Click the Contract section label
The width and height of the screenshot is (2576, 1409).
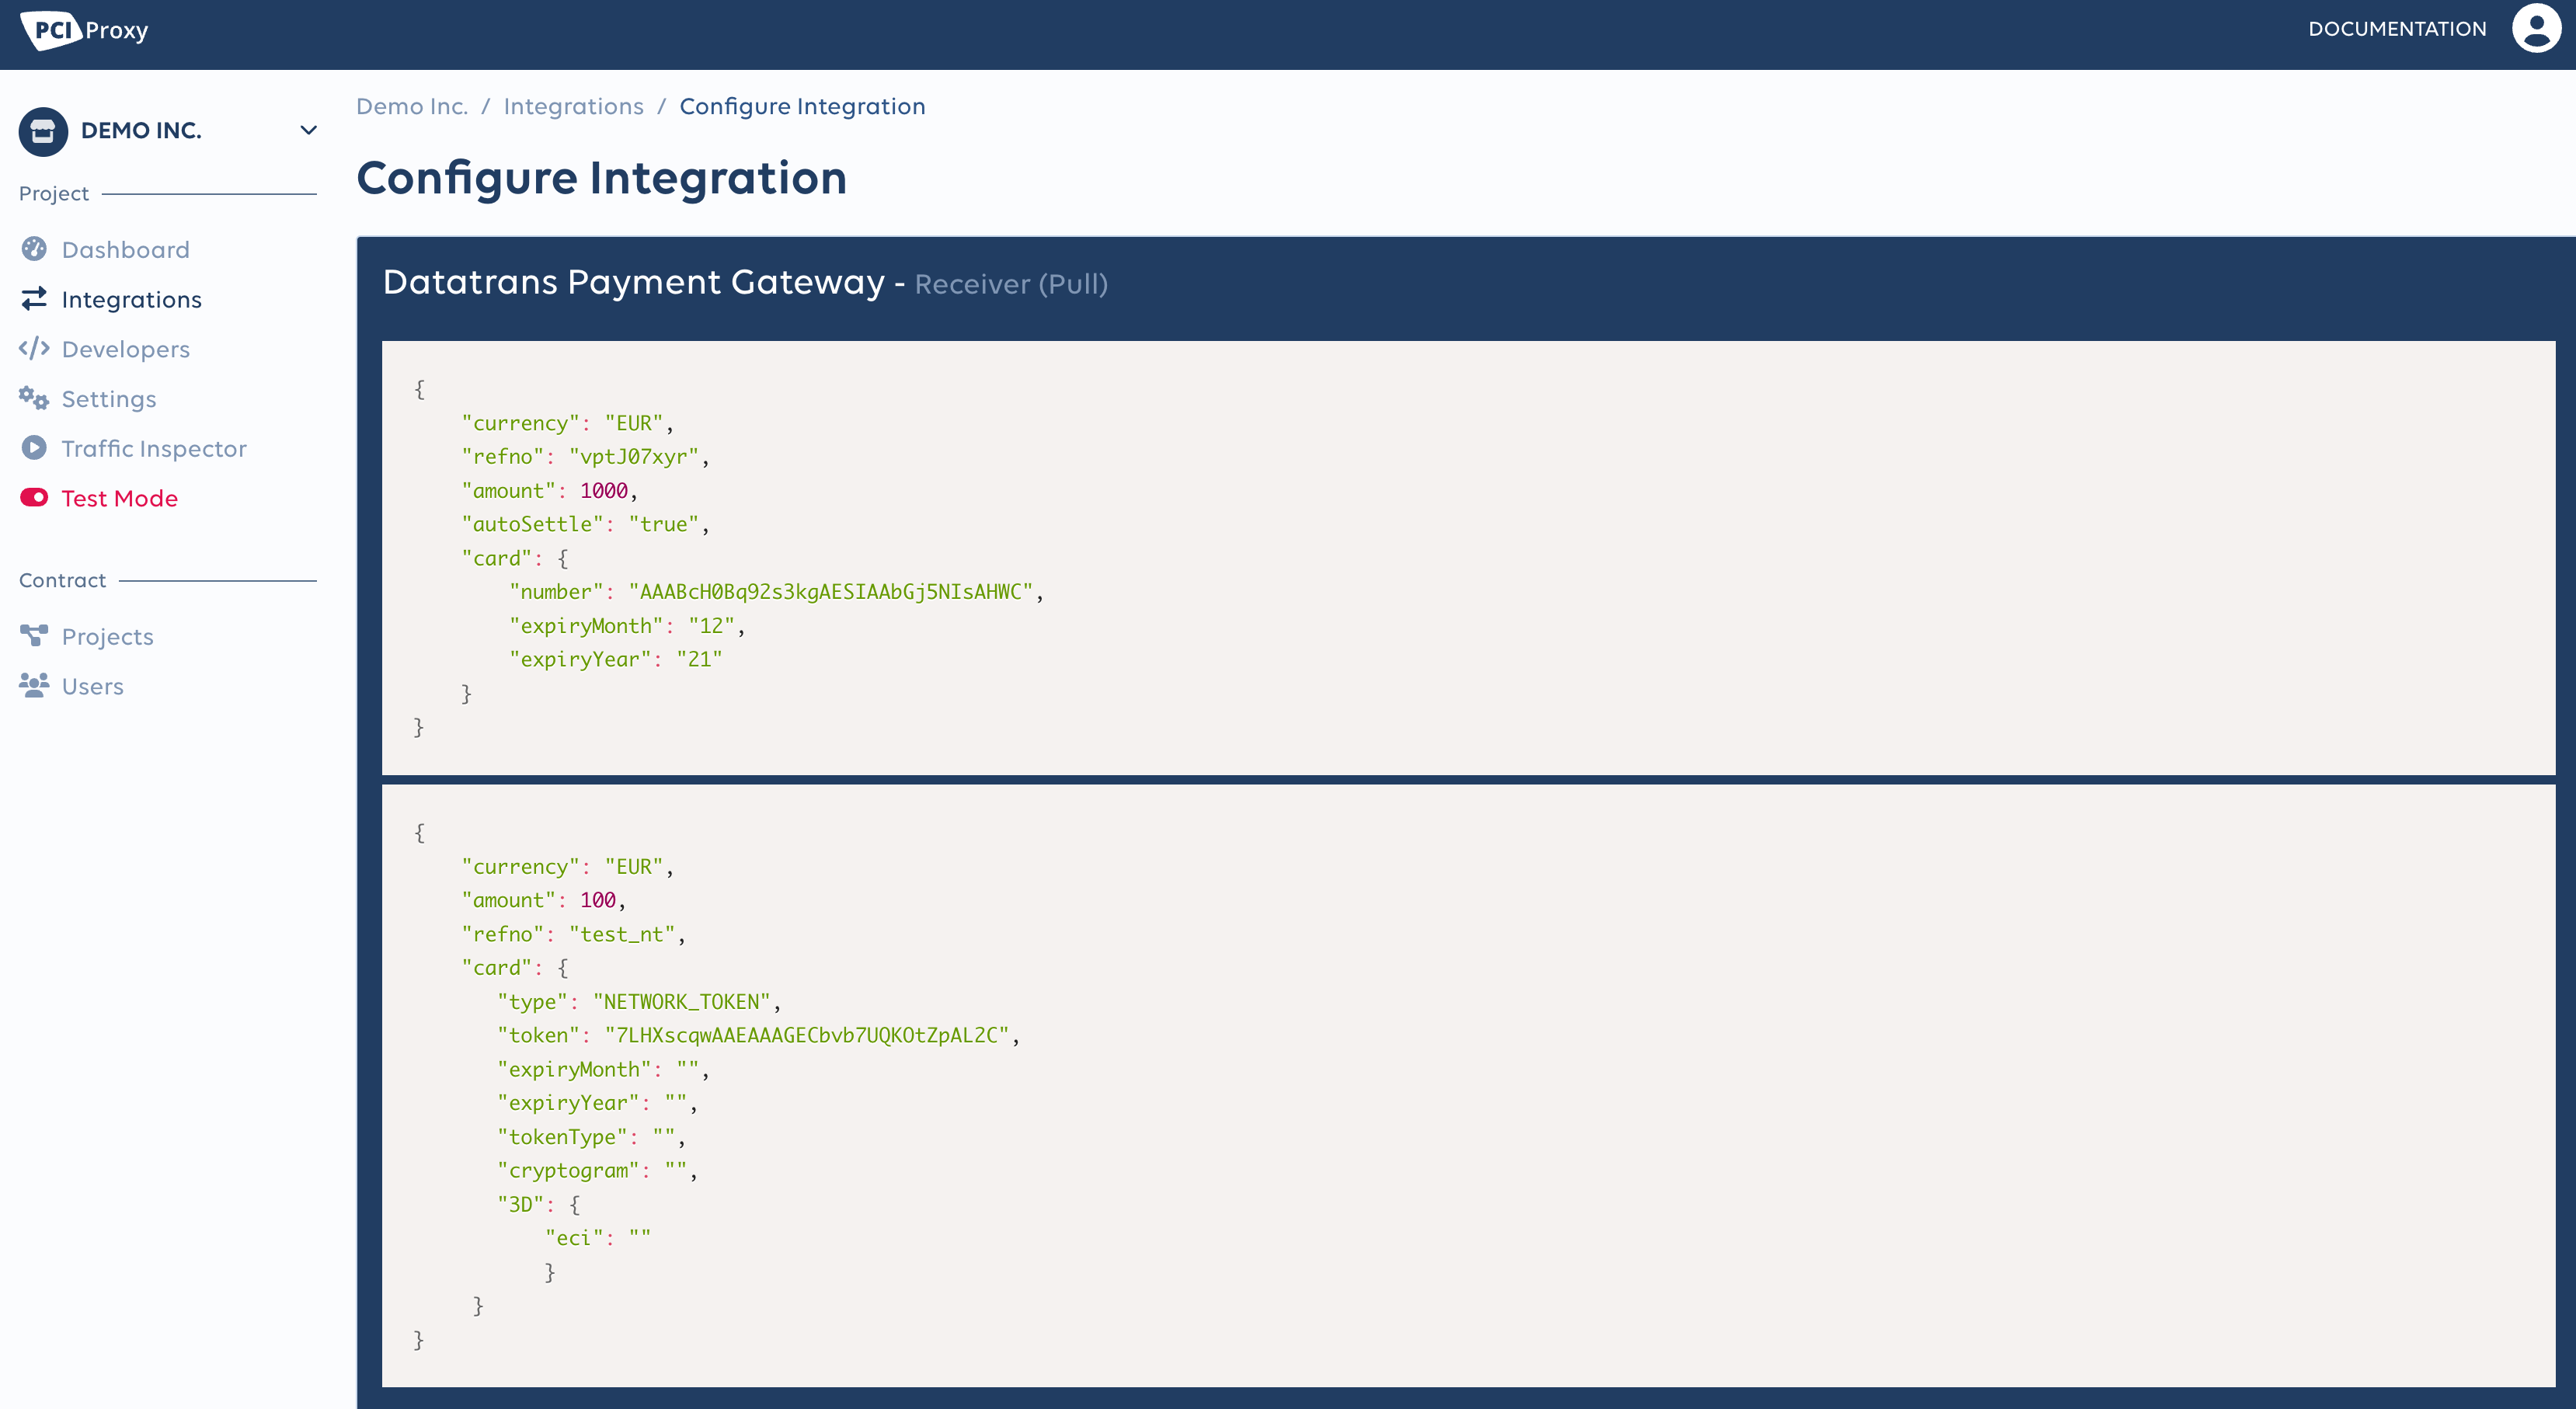click(62, 580)
